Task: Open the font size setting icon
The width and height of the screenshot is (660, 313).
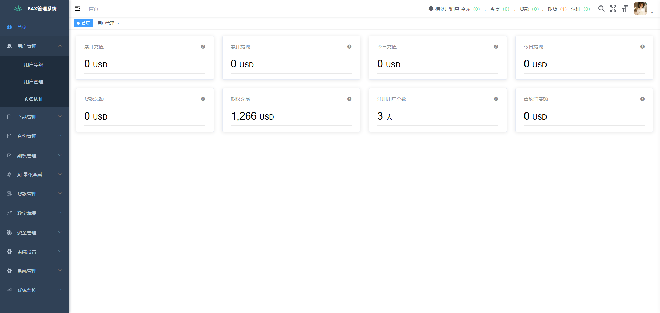Action: click(625, 9)
